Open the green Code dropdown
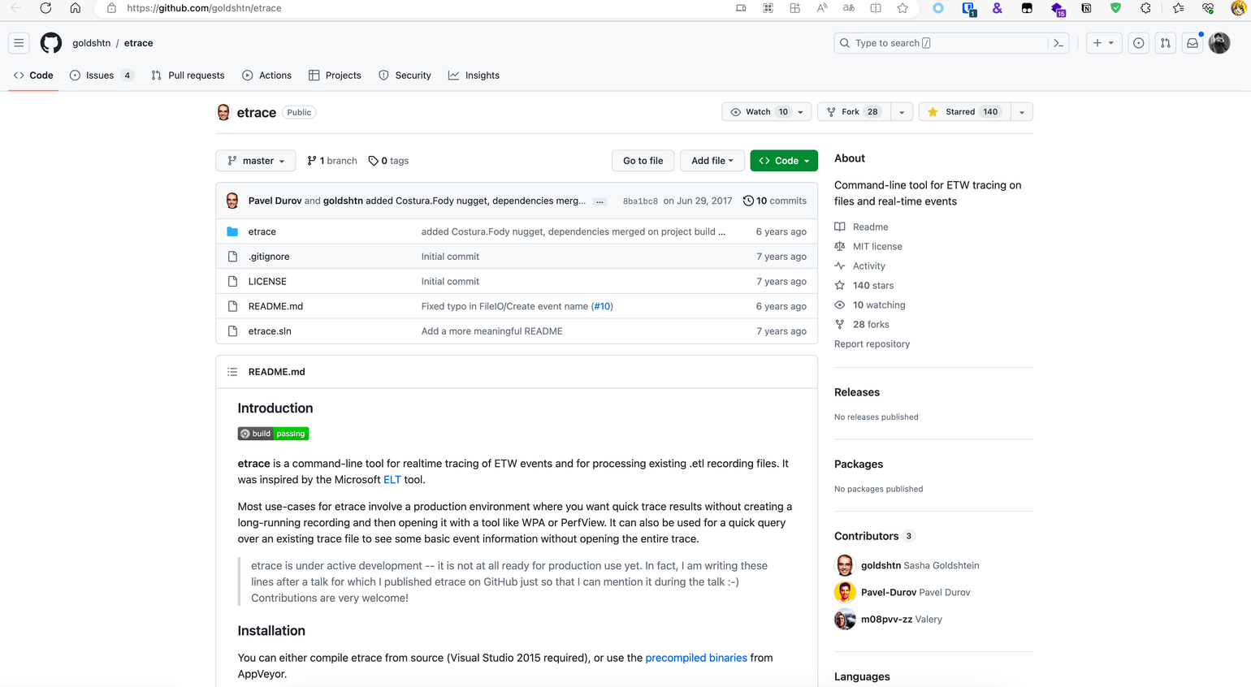Screen dimensions: 1251x687 pyautogui.click(x=784, y=161)
